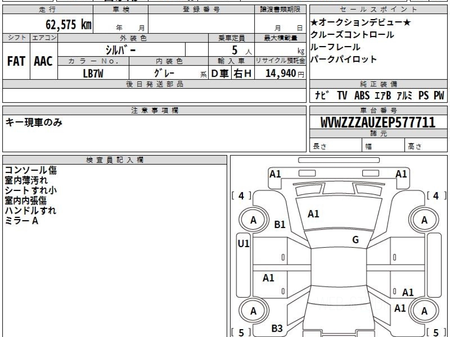Click the PS equipment code

click(424, 95)
